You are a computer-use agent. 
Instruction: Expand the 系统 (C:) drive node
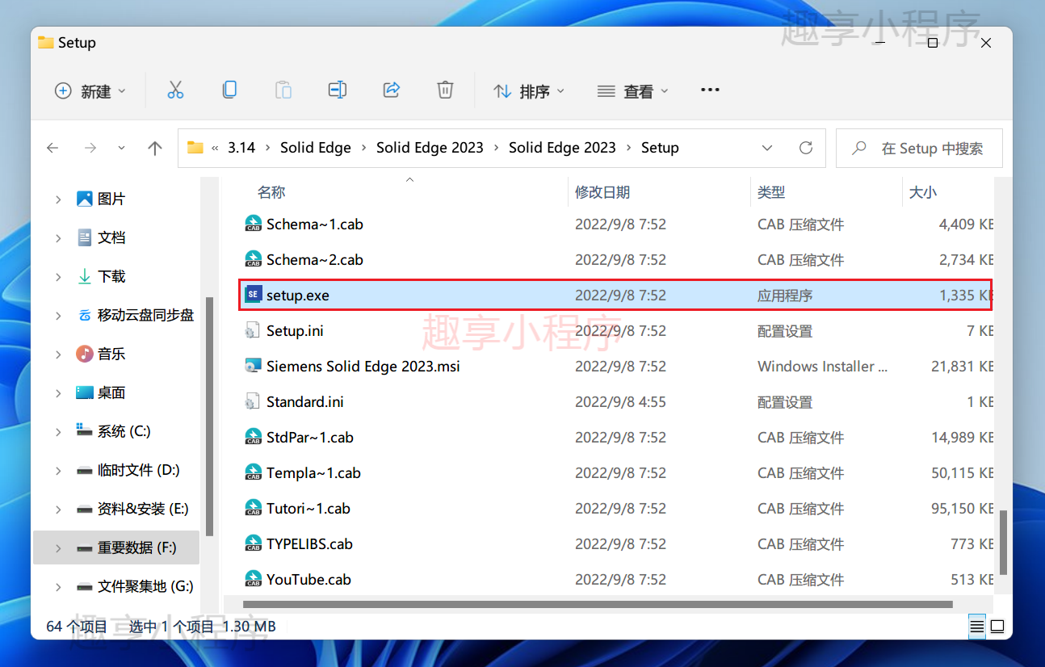(x=58, y=431)
